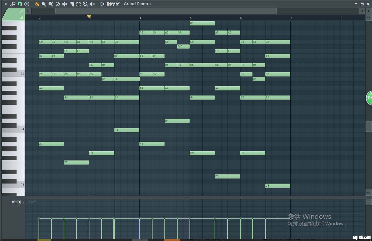Open the wrench Tools menu

[x=13, y=4]
